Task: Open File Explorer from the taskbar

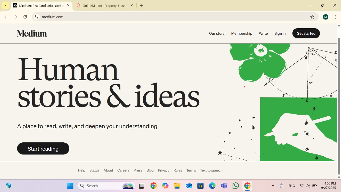Action: 177,186
